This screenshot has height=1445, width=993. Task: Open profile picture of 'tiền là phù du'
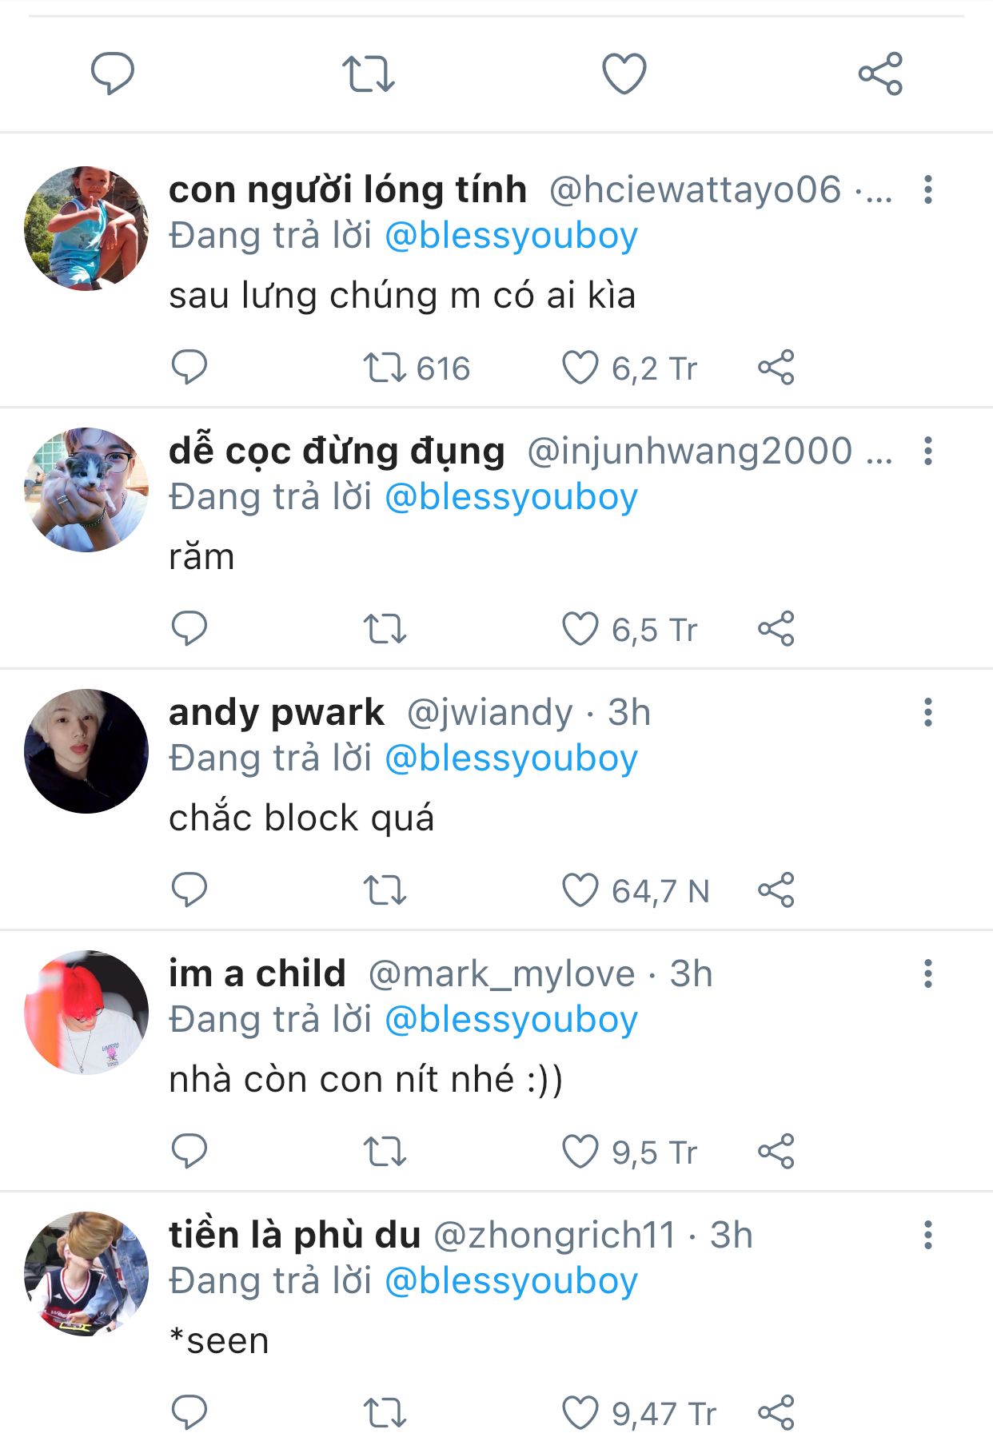pos(86,1274)
